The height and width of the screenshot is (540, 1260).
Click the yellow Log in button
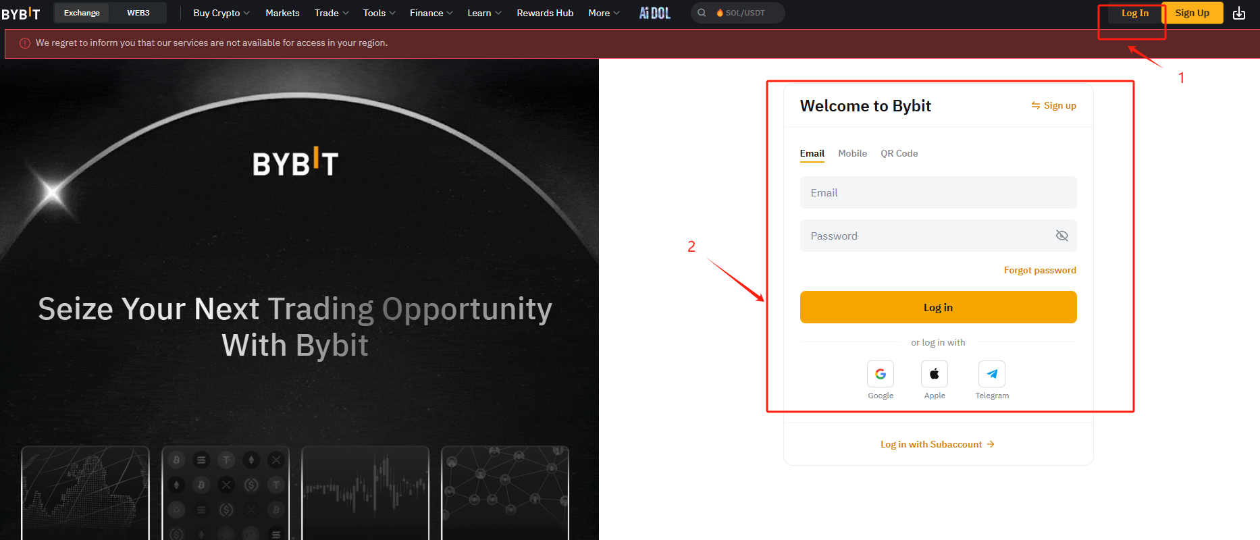coord(939,307)
